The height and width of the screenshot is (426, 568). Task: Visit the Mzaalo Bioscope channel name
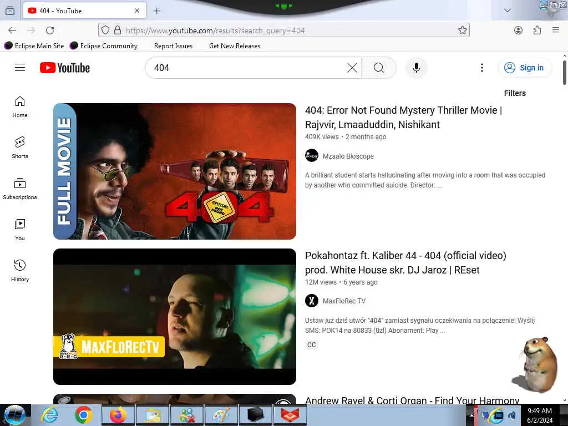(348, 156)
